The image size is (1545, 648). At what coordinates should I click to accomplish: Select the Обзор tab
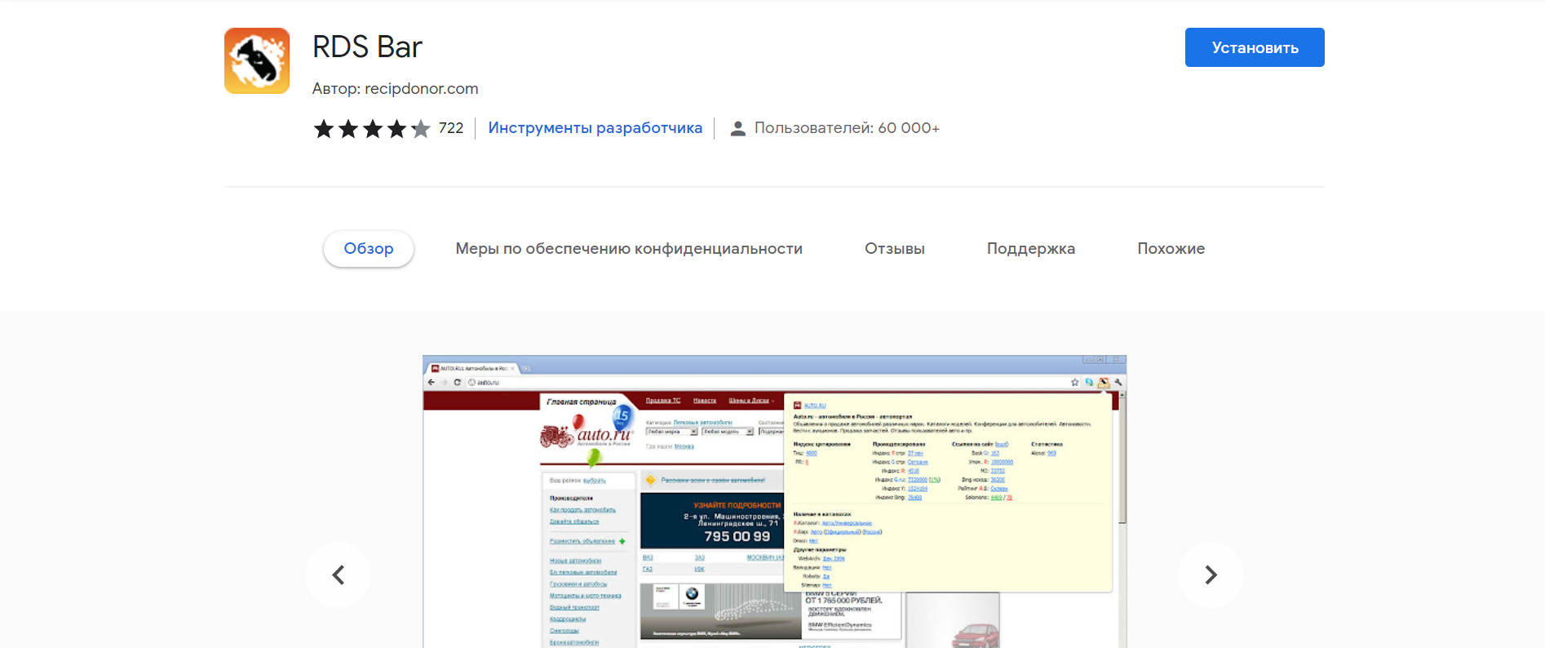pos(369,249)
